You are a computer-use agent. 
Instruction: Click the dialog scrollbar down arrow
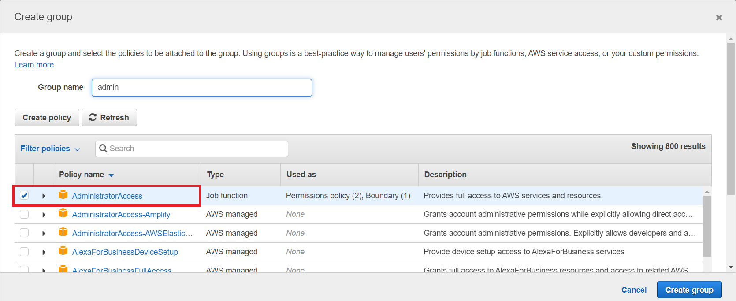tap(731, 267)
